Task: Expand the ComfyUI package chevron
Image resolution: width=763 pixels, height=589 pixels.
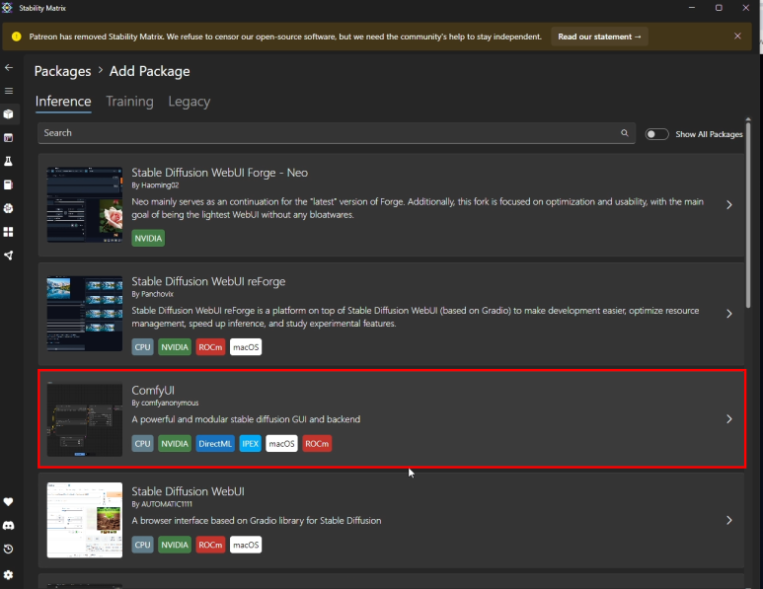Action: coord(728,418)
